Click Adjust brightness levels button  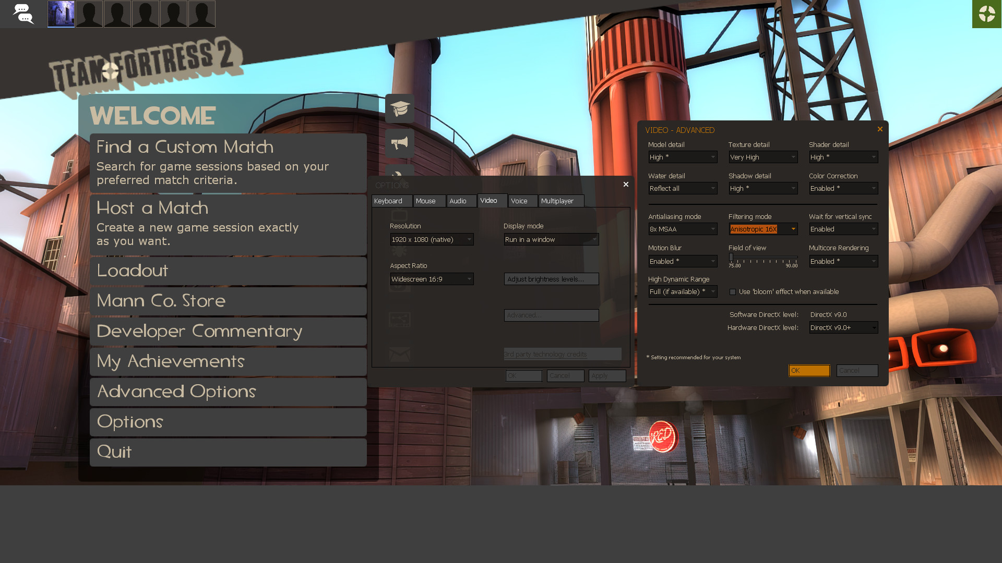pyautogui.click(x=551, y=279)
